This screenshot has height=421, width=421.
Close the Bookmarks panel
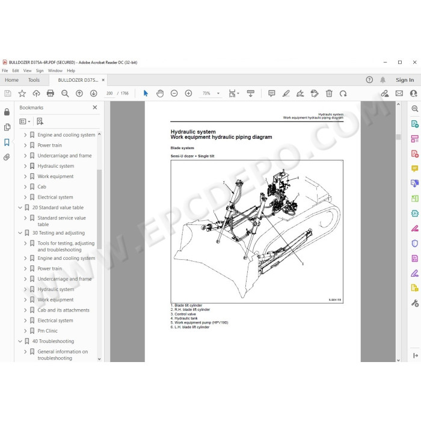click(x=95, y=108)
